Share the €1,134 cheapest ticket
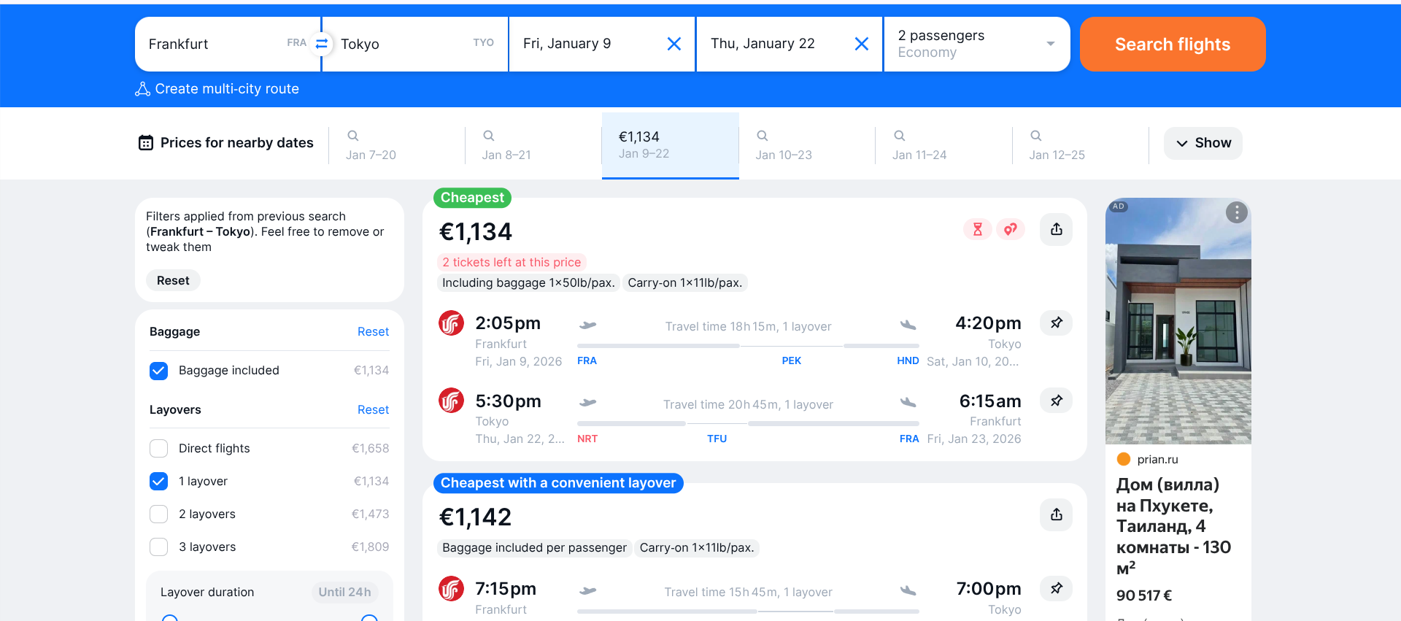Viewport: 1401px width, 621px height. 1056,229
